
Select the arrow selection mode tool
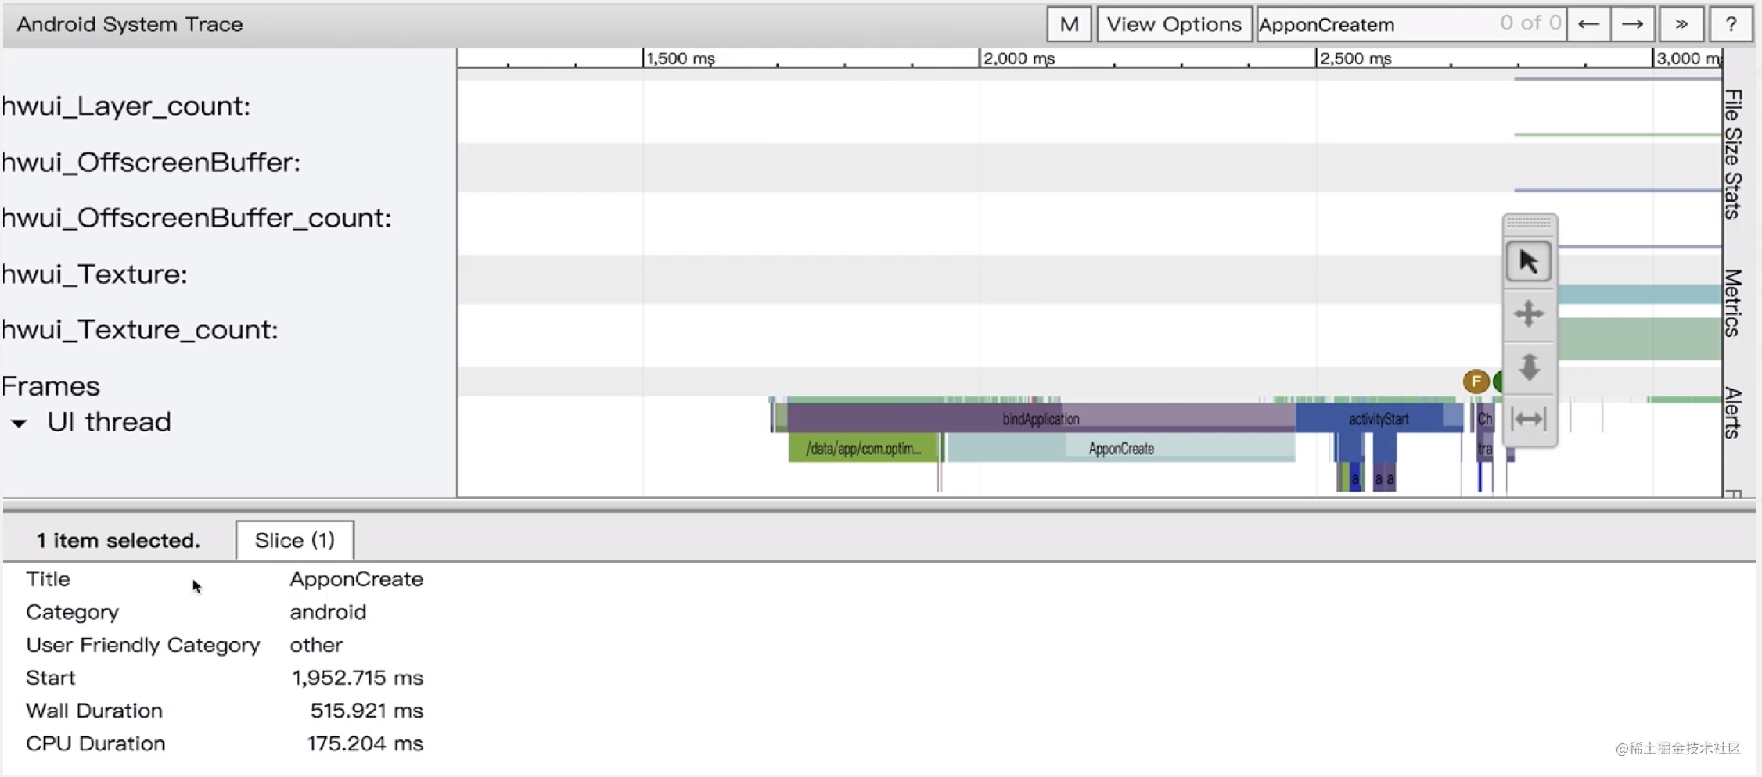tap(1529, 261)
